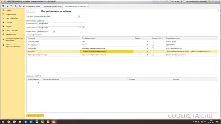Viewport: 221px width, 124px height.
Task: Open the sections menu grid icon
Action: click(x=3, y=6)
